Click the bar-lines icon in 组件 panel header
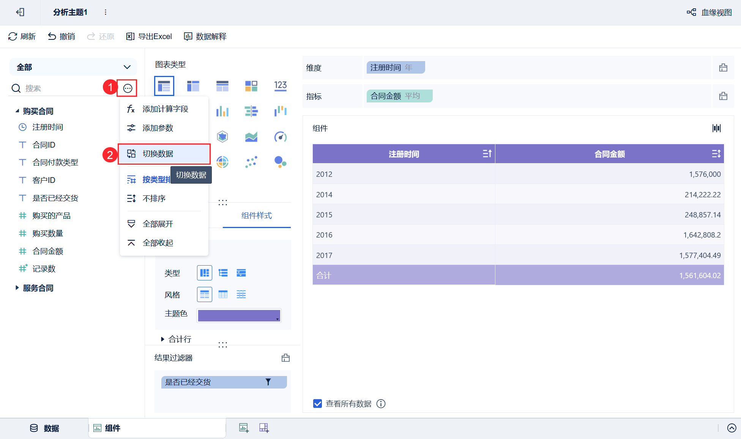 pyautogui.click(x=716, y=128)
